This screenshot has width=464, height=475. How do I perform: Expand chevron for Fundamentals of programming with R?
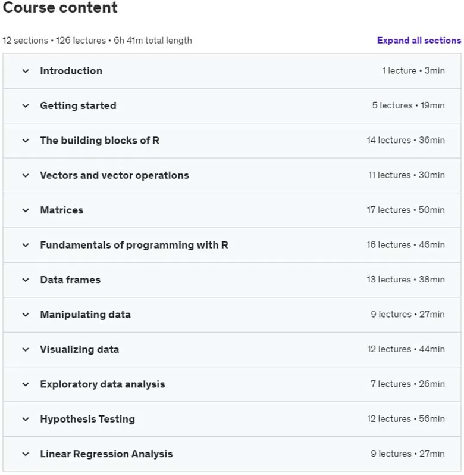26,246
